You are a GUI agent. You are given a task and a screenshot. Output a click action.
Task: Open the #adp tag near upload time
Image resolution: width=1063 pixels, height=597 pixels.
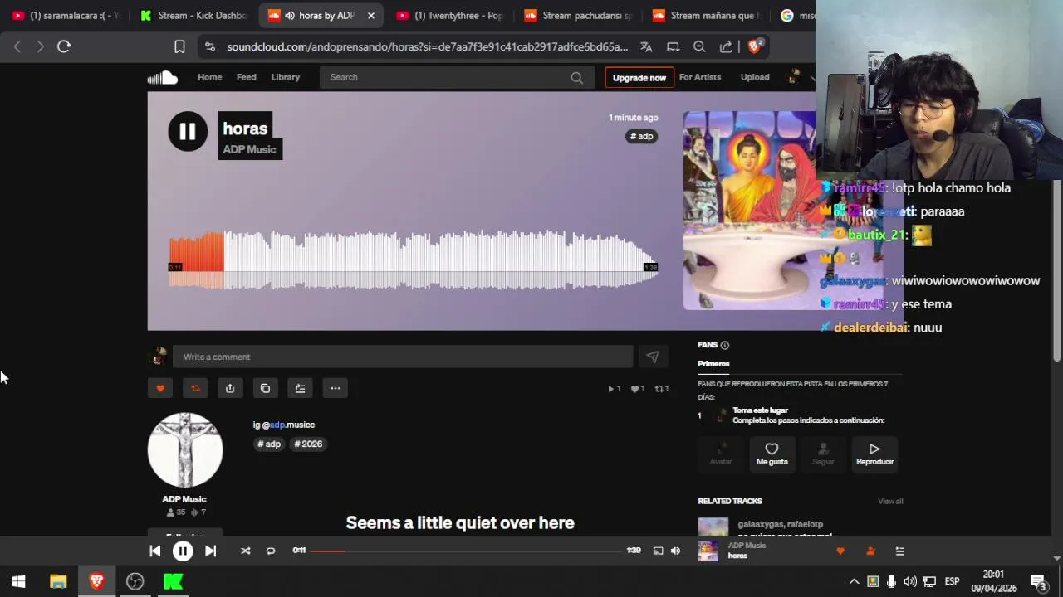[641, 136]
